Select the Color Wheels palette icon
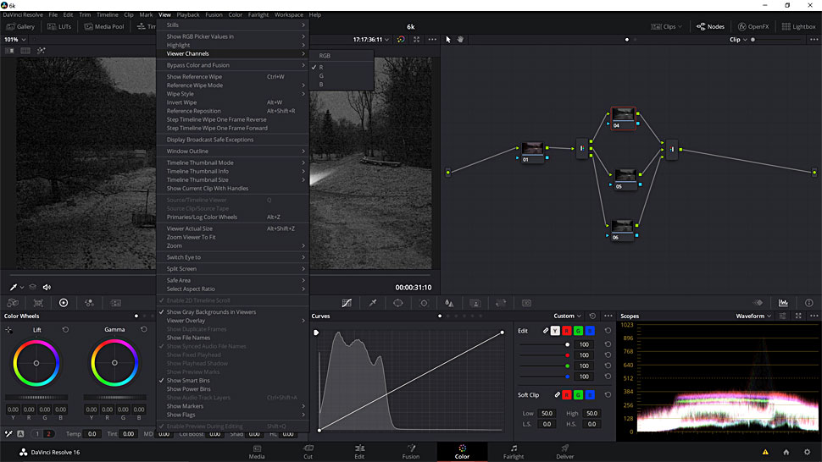The height and width of the screenshot is (462, 822). point(64,303)
